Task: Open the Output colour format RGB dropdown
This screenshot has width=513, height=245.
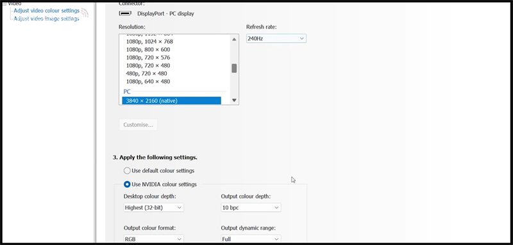Action: coord(154,239)
